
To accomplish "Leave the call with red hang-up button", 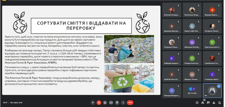I will tap(130, 103).
